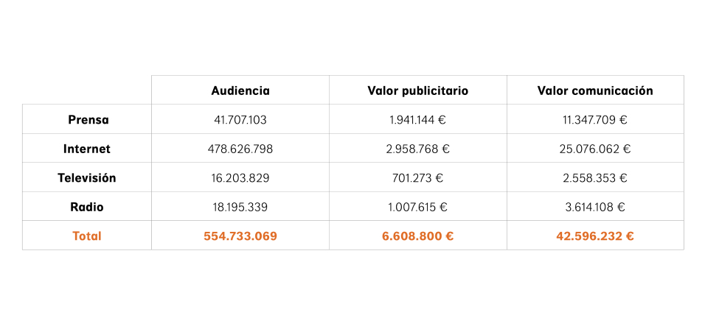Click Internet advertising value 2.958.768 €

pos(417,149)
